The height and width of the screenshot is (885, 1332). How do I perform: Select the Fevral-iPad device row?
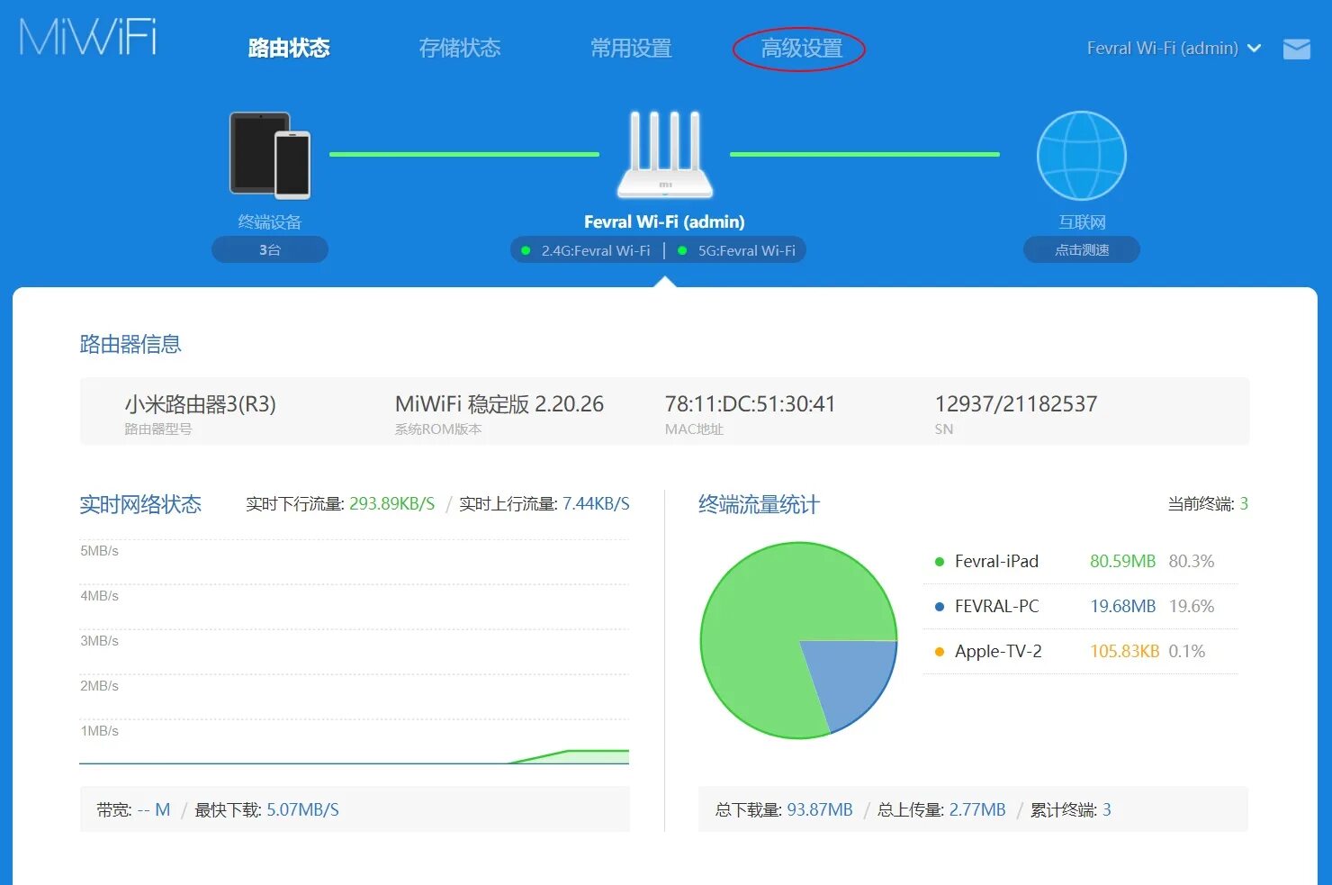click(1080, 562)
